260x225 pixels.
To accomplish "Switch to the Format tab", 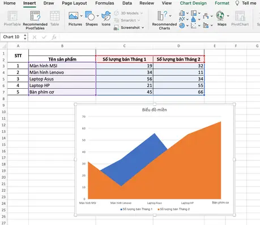I will tap(222, 3).
